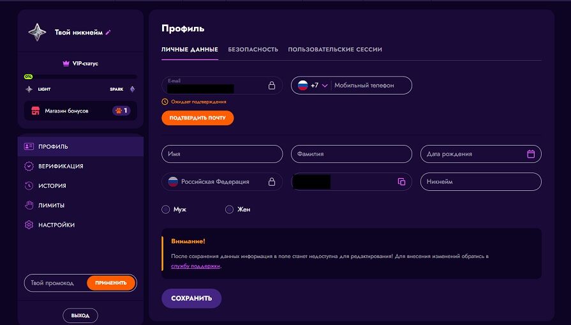
Task: Click the crown icon beside VIP-статус
Action: tap(66, 63)
